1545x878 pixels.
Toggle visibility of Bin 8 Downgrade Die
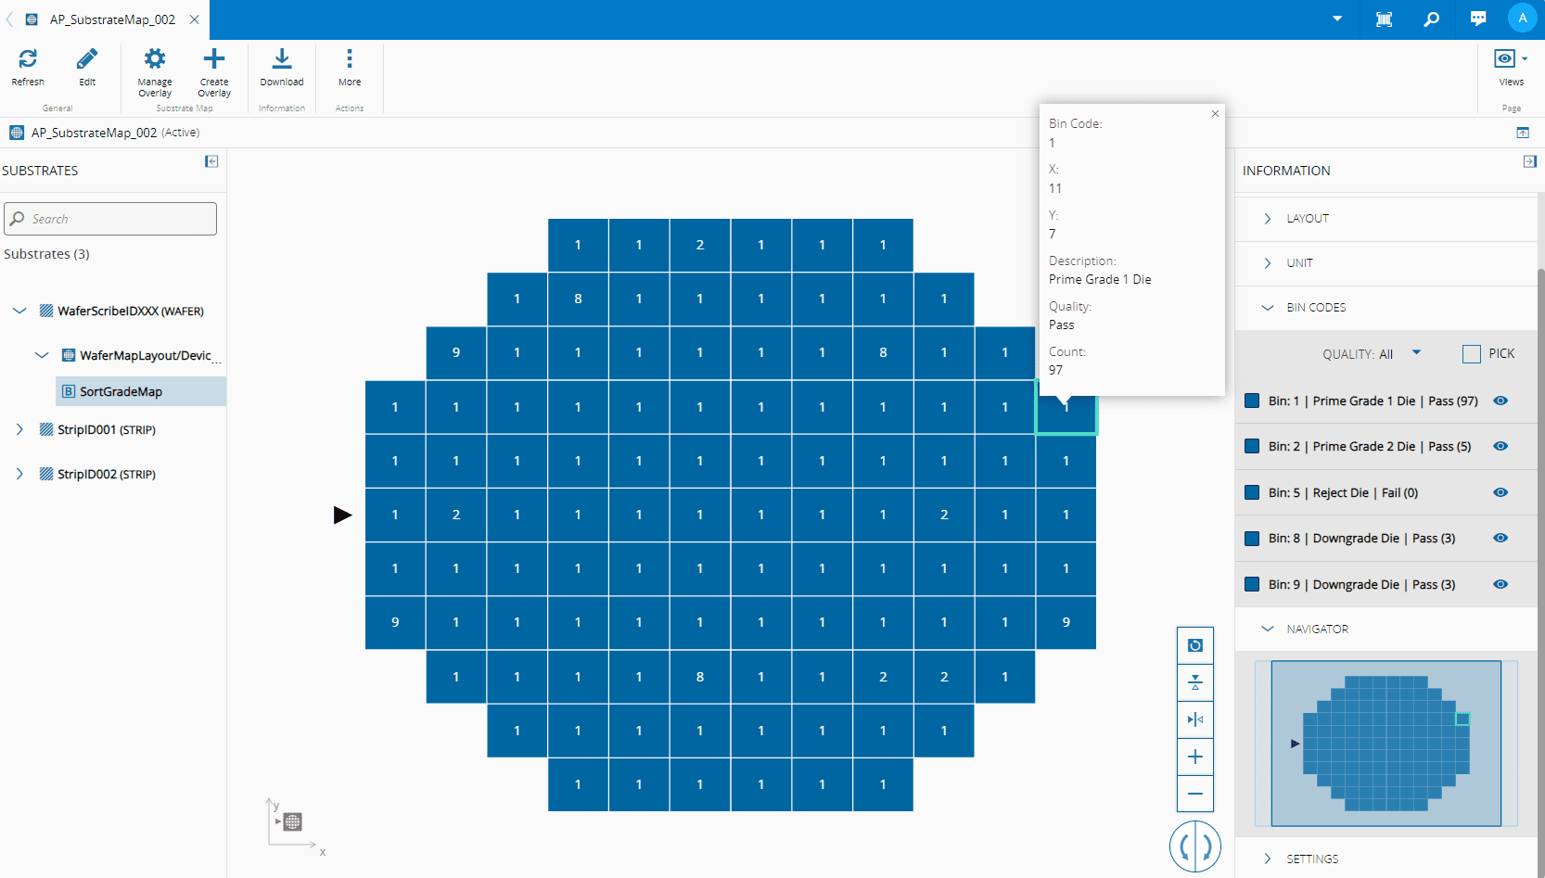click(x=1500, y=539)
